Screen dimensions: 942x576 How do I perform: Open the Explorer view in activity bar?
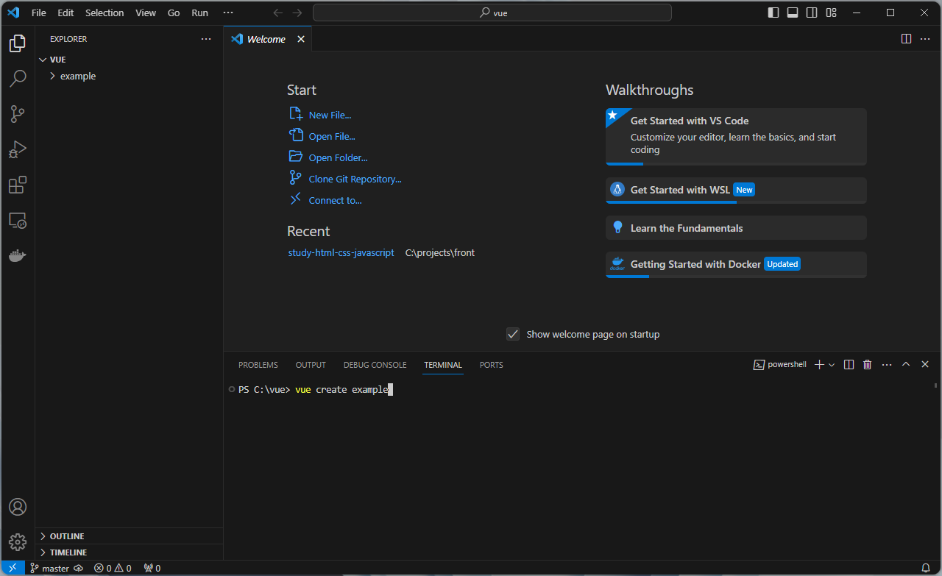[18, 43]
